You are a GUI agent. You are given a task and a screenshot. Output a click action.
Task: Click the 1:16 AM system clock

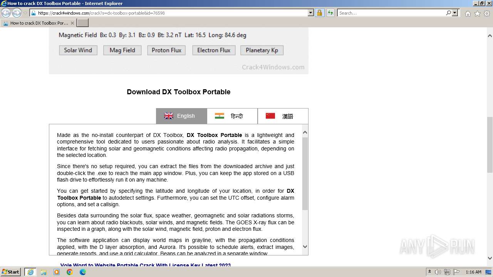click(x=473, y=272)
